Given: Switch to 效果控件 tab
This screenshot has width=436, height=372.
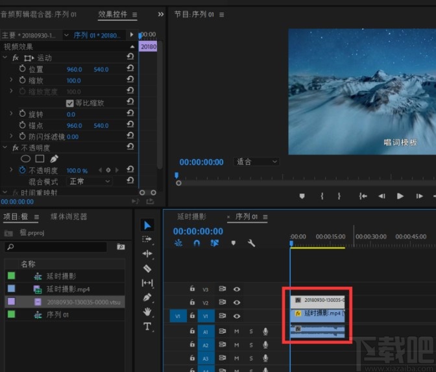Looking at the screenshot, I should 113,14.
